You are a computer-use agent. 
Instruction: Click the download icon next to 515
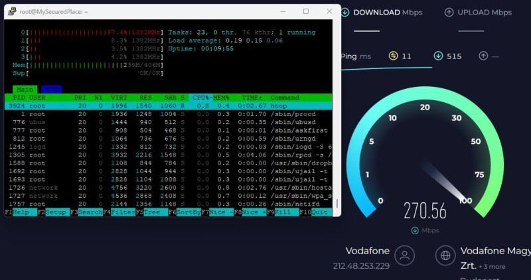point(438,56)
